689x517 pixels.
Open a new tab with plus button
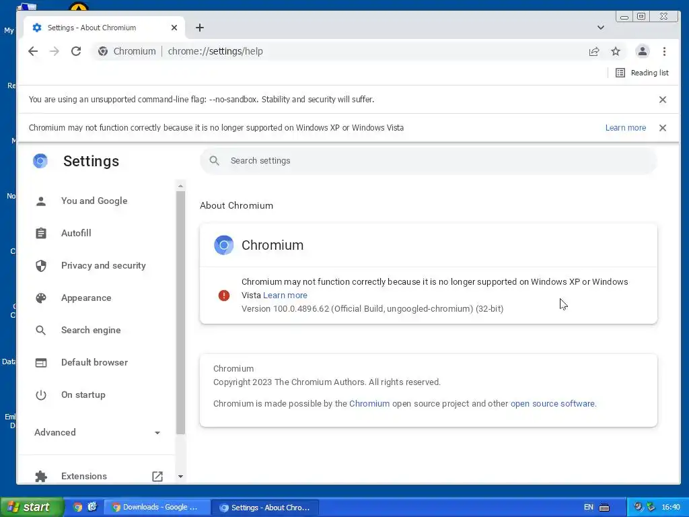coord(199,28)
